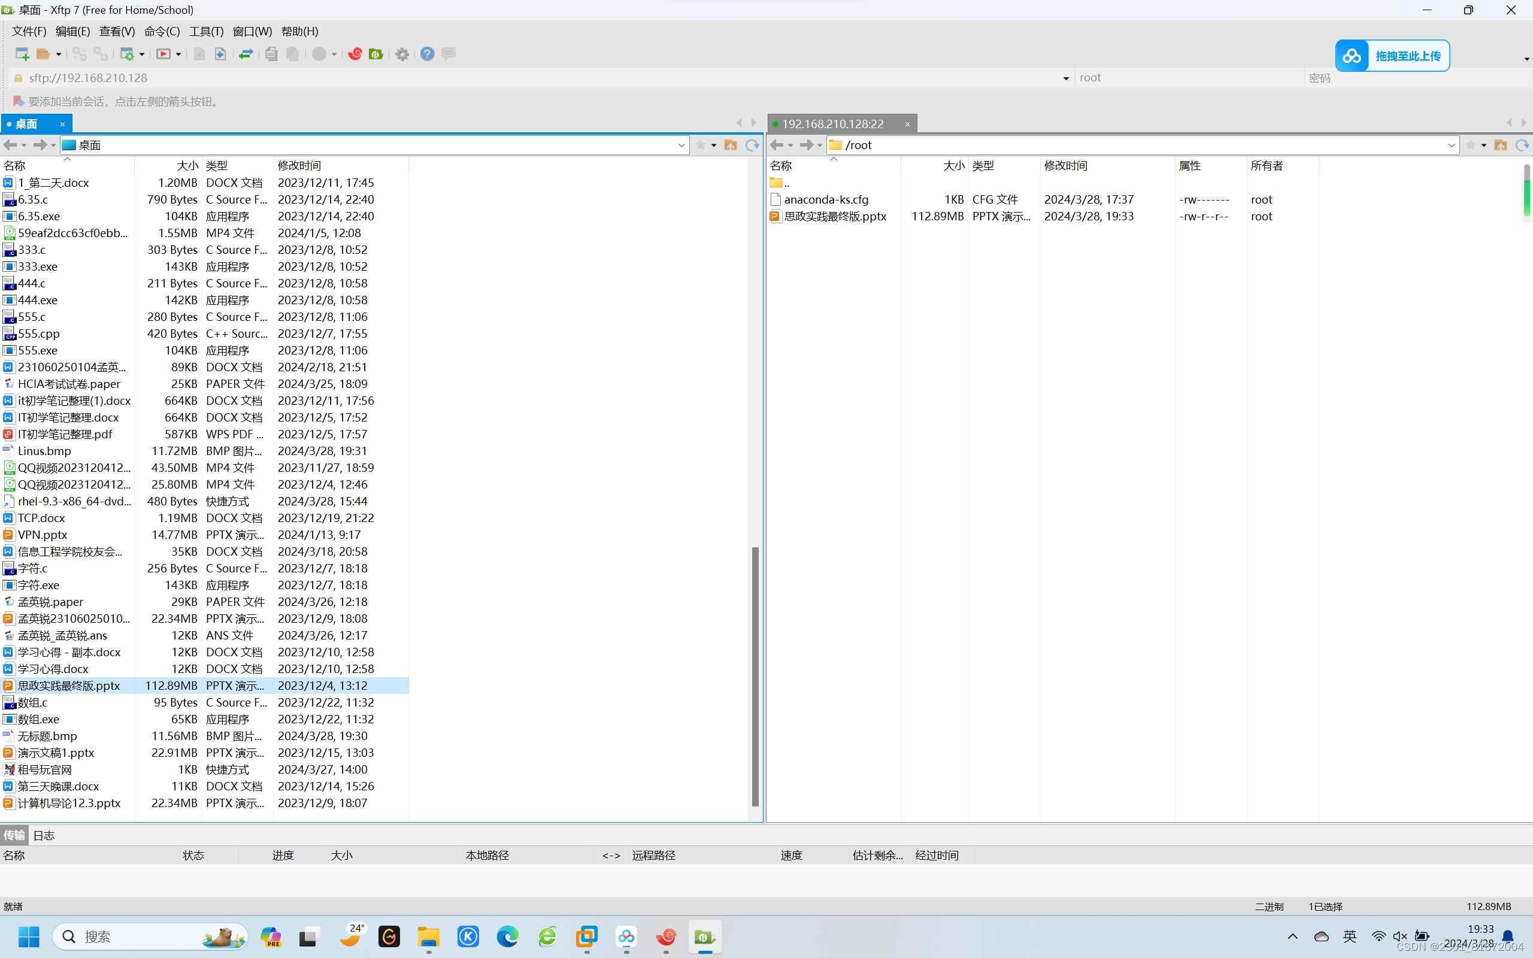Screen dimensions: 1533x958
Task: Switch to the 日志 tab
Action: pyautogui.click(x=44, y=835)
